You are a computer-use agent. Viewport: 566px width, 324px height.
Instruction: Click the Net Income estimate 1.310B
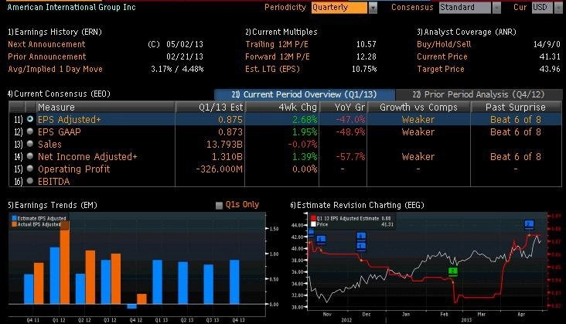coord(227,157)
